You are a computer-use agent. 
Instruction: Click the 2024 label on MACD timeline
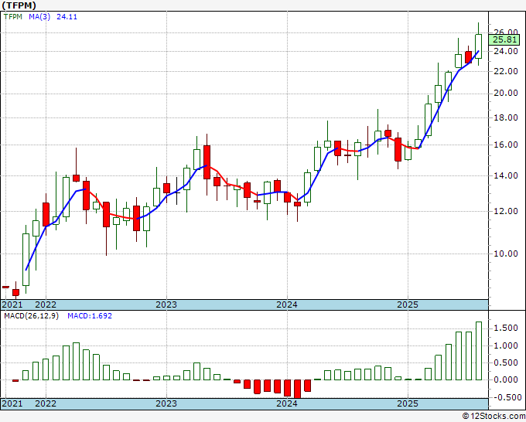point(287,403)
